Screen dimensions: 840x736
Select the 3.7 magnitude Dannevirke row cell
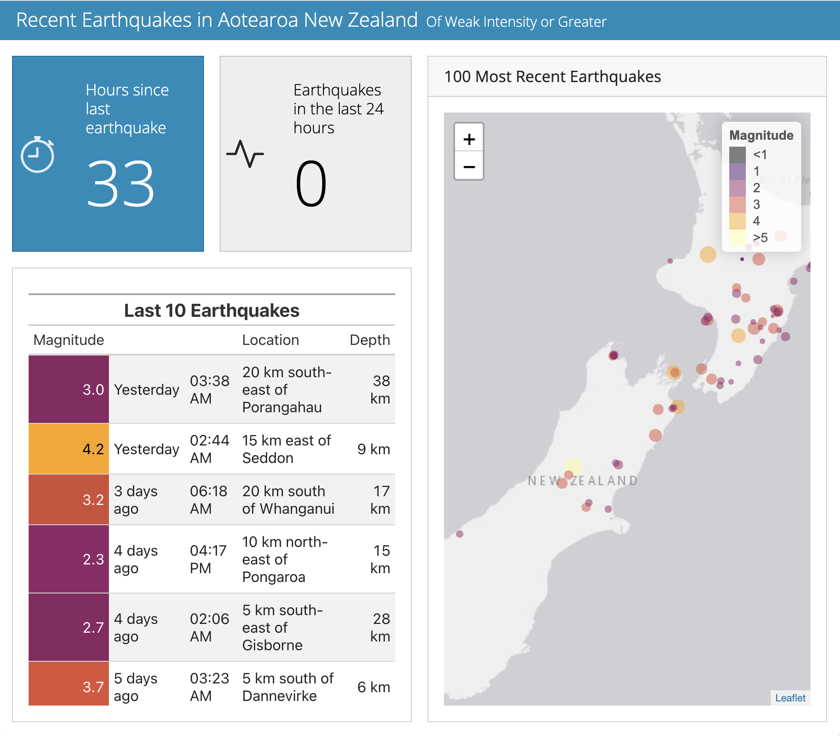coord(69,686)
